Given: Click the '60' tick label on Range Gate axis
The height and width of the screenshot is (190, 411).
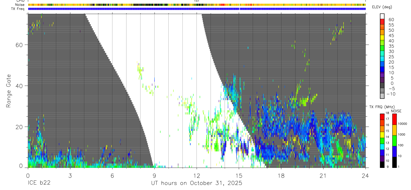Looking at the screenshot, I should 19,45.
